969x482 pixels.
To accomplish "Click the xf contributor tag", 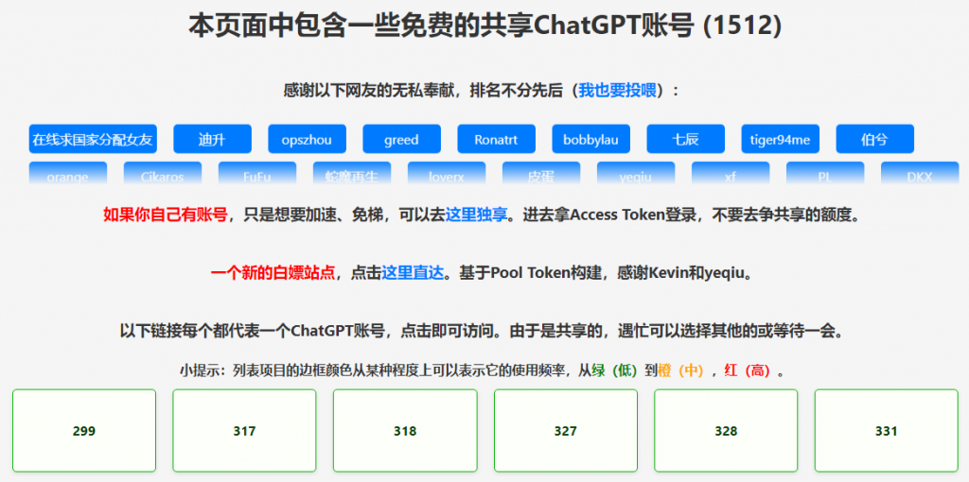I will (731, 173).
